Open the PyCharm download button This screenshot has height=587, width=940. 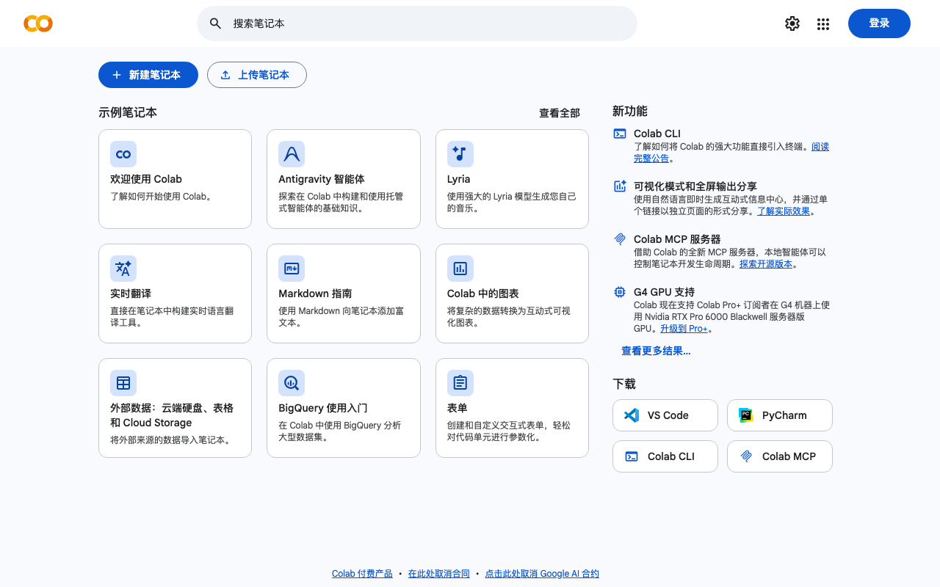click(780, 415)
